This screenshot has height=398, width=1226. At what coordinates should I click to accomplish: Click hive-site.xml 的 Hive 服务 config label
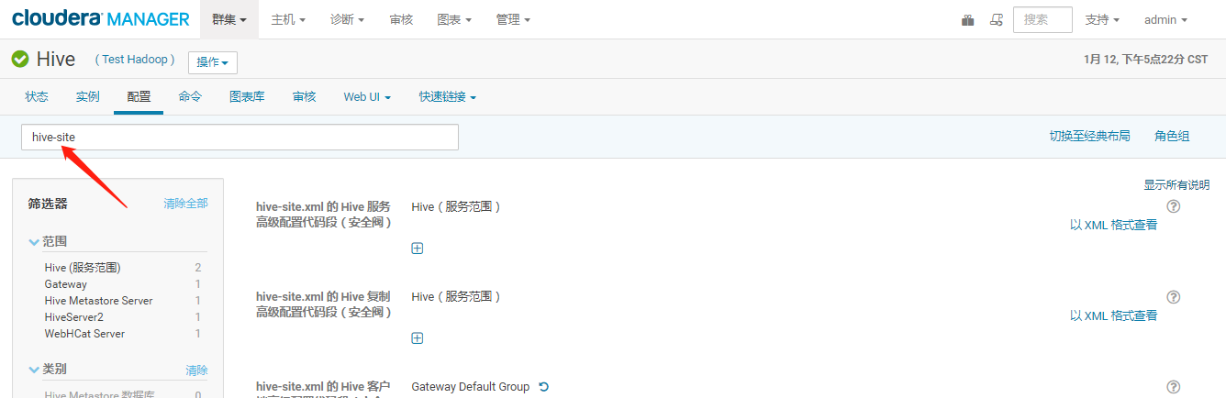click(324, 215)
